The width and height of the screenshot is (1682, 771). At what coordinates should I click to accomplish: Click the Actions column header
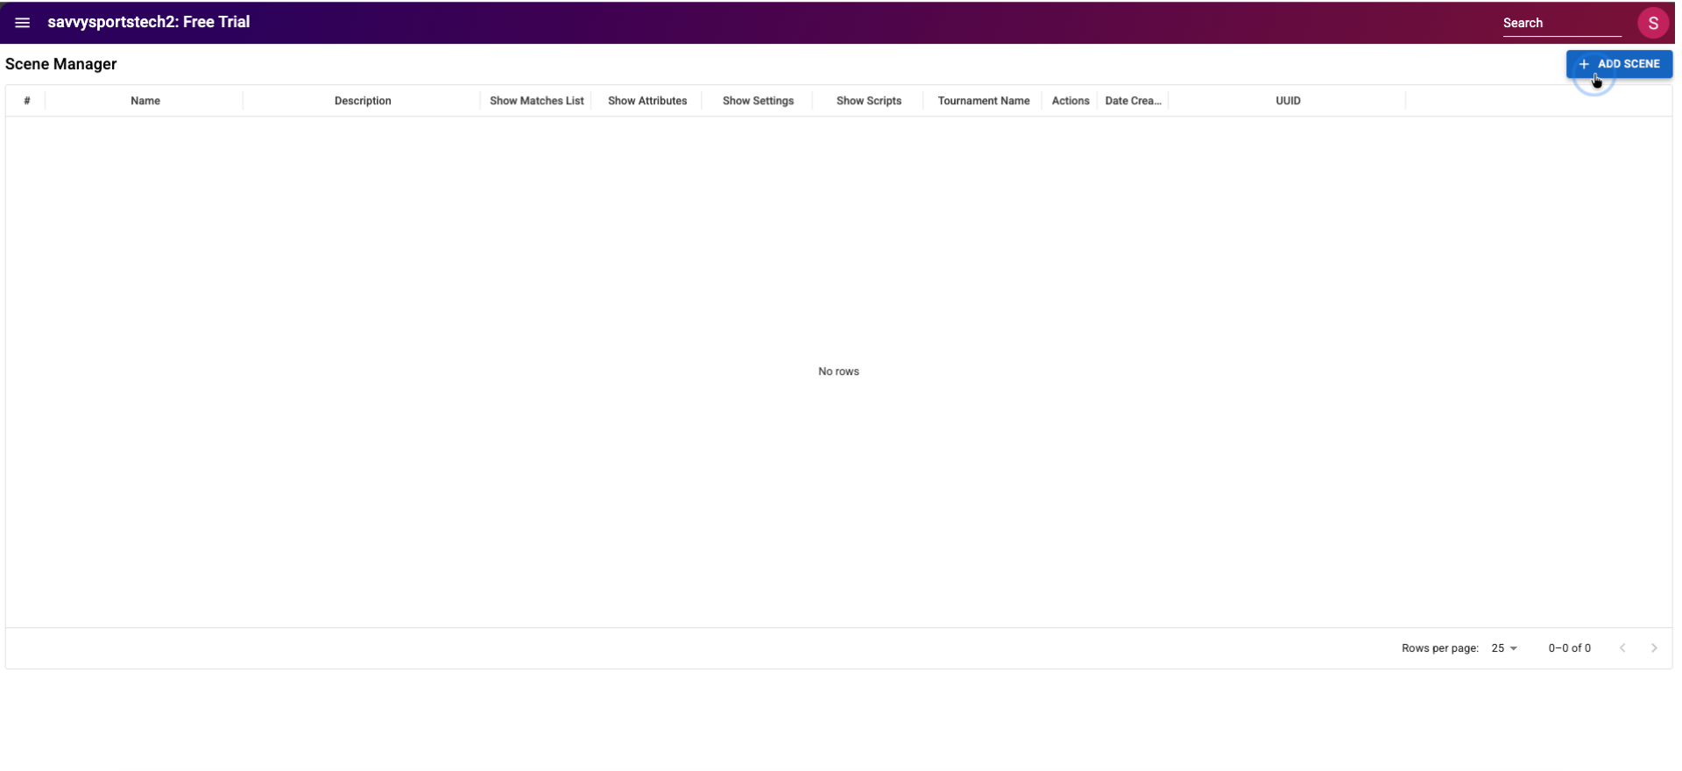1070,101
